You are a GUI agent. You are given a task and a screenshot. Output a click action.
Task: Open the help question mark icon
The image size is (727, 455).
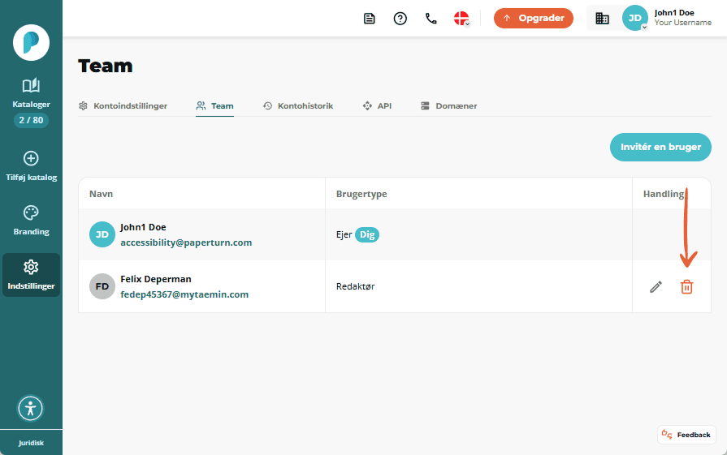pos(400,19)
